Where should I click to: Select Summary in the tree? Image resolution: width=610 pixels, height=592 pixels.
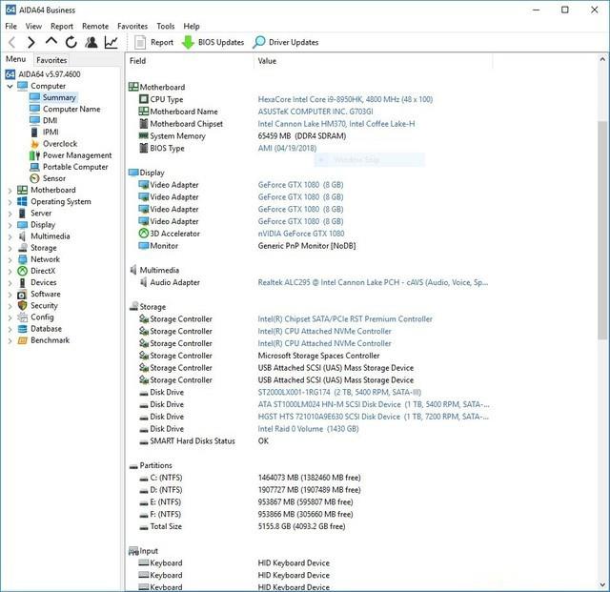point(59,97)
